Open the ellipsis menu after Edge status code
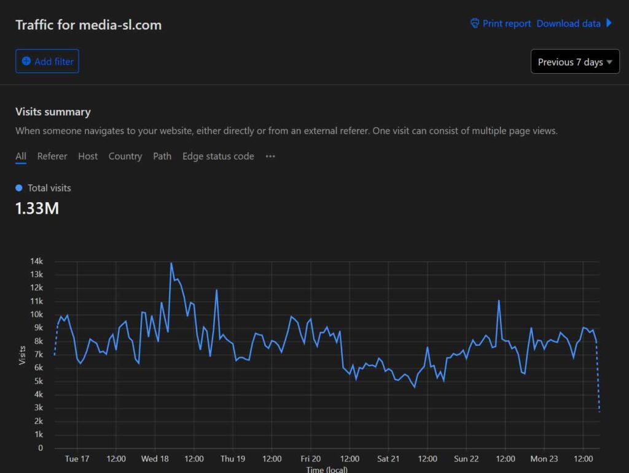The image size is (629, 473). click(270, 157)
